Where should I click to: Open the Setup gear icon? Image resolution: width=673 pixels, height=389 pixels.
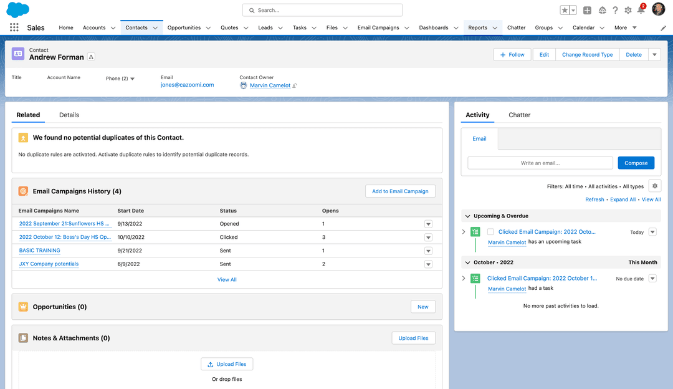pos(627,9)
